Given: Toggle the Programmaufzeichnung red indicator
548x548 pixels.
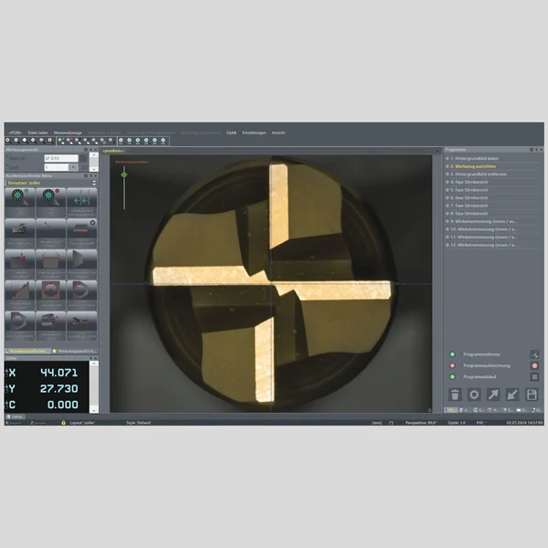Looking at the screenshot, I should coord(451,365).
